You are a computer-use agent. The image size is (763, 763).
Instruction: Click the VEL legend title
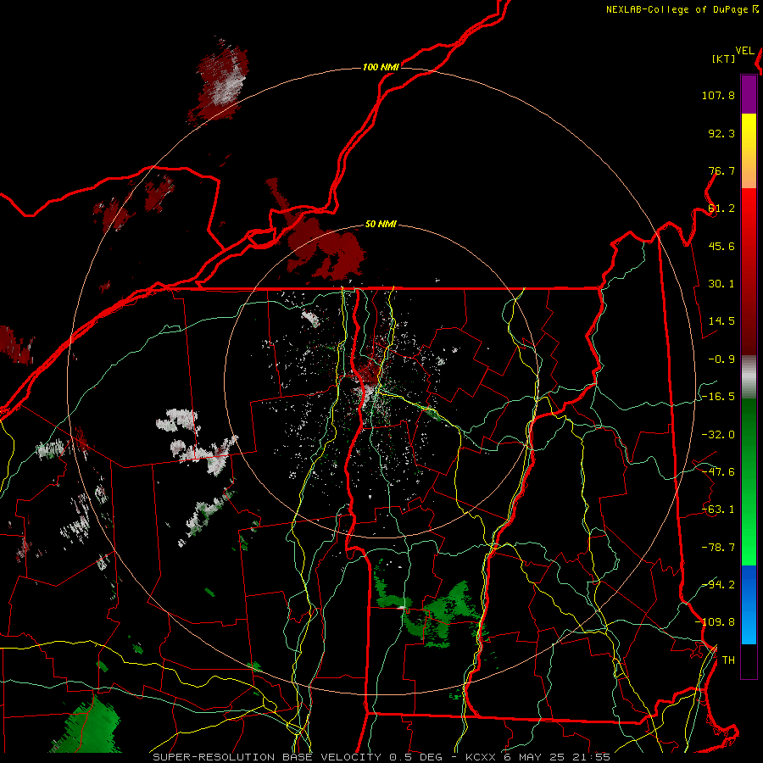coord(744,51)
